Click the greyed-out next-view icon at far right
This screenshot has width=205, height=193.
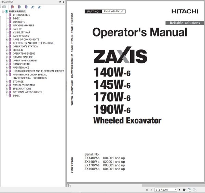(195, 190)
